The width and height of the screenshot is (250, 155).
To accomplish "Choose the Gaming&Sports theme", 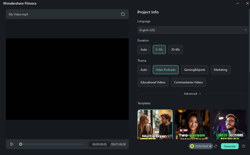I will [194, 70].
